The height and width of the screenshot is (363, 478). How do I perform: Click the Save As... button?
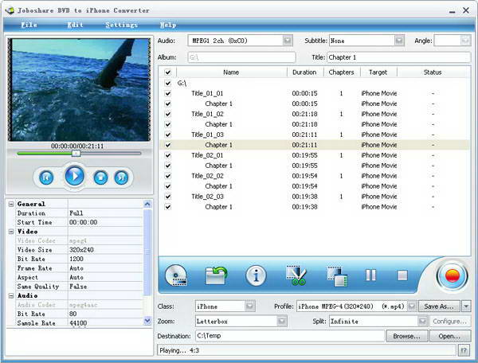click(x=440, y=306)
